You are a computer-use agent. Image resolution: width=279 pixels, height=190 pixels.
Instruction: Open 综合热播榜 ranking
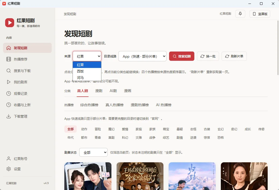(x=89, y=105)
